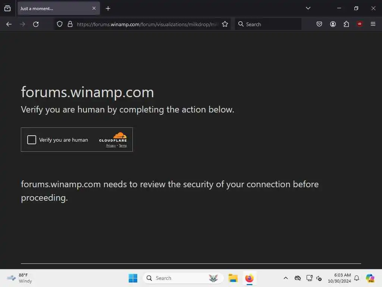Click the OneDrive cloud tray icon
This screenshot has height=287, width=382.
pyautogui.click(x=298, y=278)
